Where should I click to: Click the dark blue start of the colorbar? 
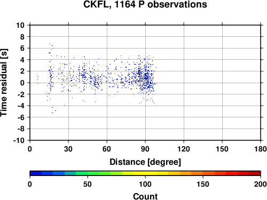pyautogui.click(x=36, y=173)
